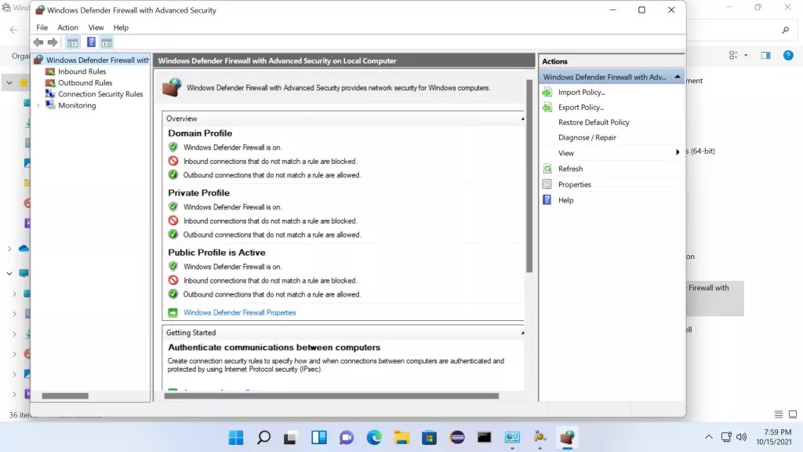Show the action pane via its toolbar icon
Image resolution: width=803 pixels, height=452 pixels.
(x=106, y=42)
